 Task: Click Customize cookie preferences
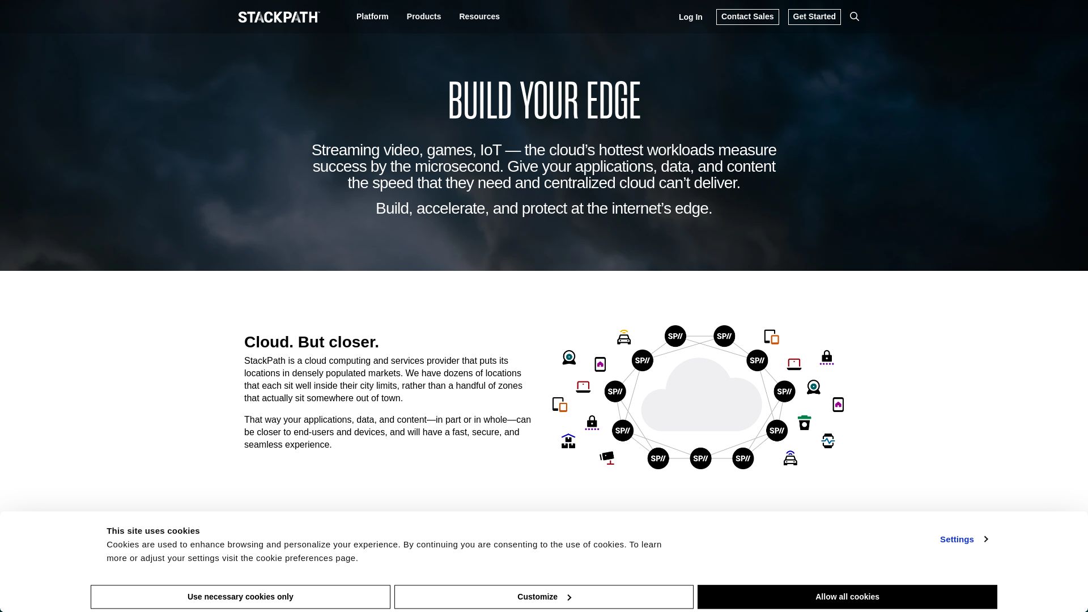click(x=543, y=596)
